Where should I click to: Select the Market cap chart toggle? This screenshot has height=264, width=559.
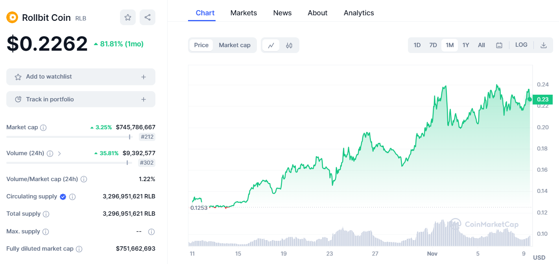point(234,45)
